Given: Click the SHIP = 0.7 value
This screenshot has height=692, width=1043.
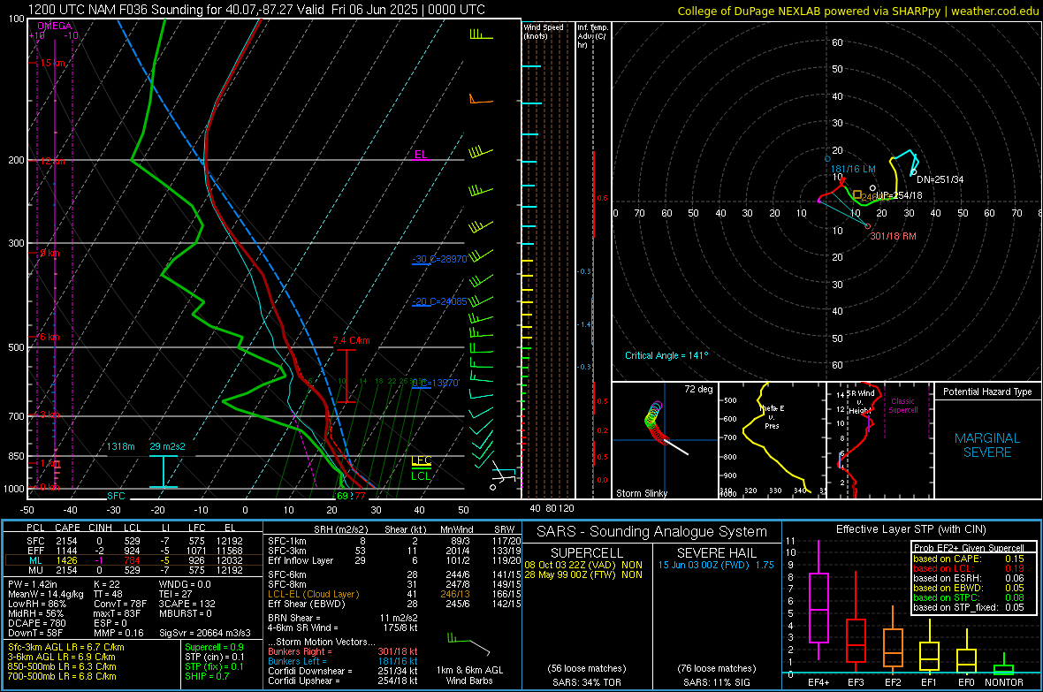Looking at the screenshot, I should point(207,677).
